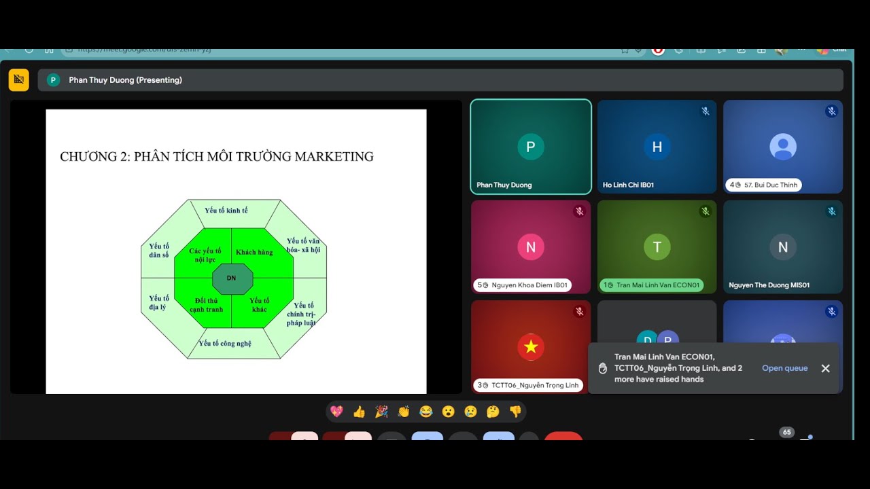The image size is (870, 489).
Task: Click 'Yếu tố kinh tế' on the slide
Action: [226, 211]
